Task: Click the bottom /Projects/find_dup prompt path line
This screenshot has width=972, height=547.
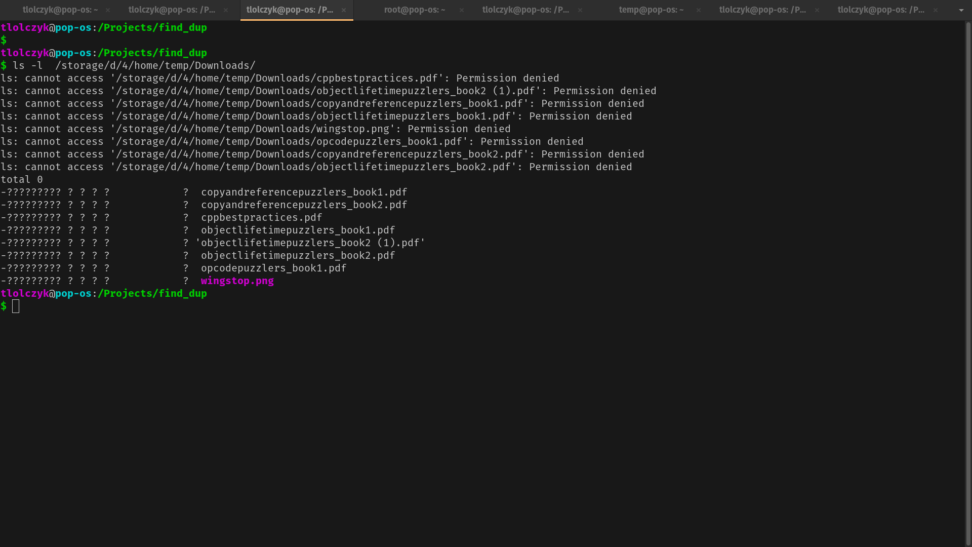Action: coord(152,294)
